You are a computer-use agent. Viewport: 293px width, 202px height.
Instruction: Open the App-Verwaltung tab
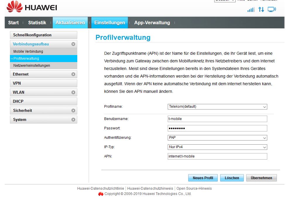(152, 23)
